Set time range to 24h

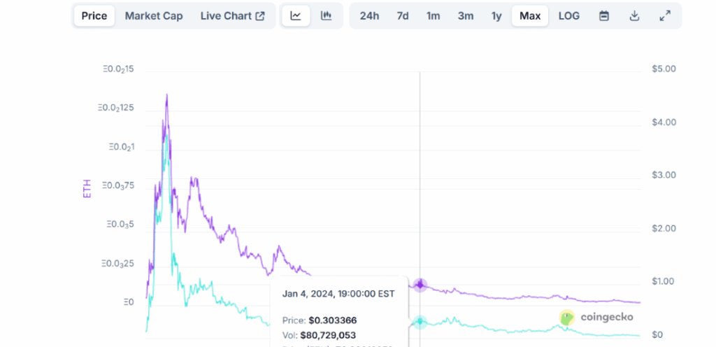(369, 16)
